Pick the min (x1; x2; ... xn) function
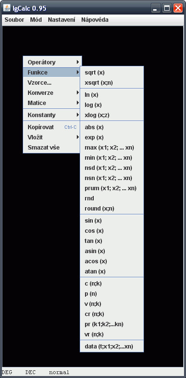Viewport: 186px width, 378px height. click(112, 158)
